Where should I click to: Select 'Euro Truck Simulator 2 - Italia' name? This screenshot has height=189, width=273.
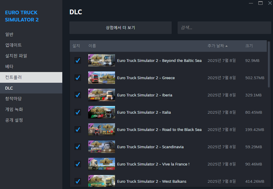pyautogui.click(x=144, y=112)
